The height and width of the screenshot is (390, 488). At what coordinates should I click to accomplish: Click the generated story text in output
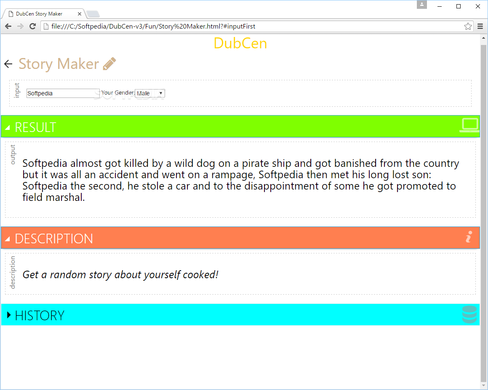pyautogui.click(x=240, y=180)
